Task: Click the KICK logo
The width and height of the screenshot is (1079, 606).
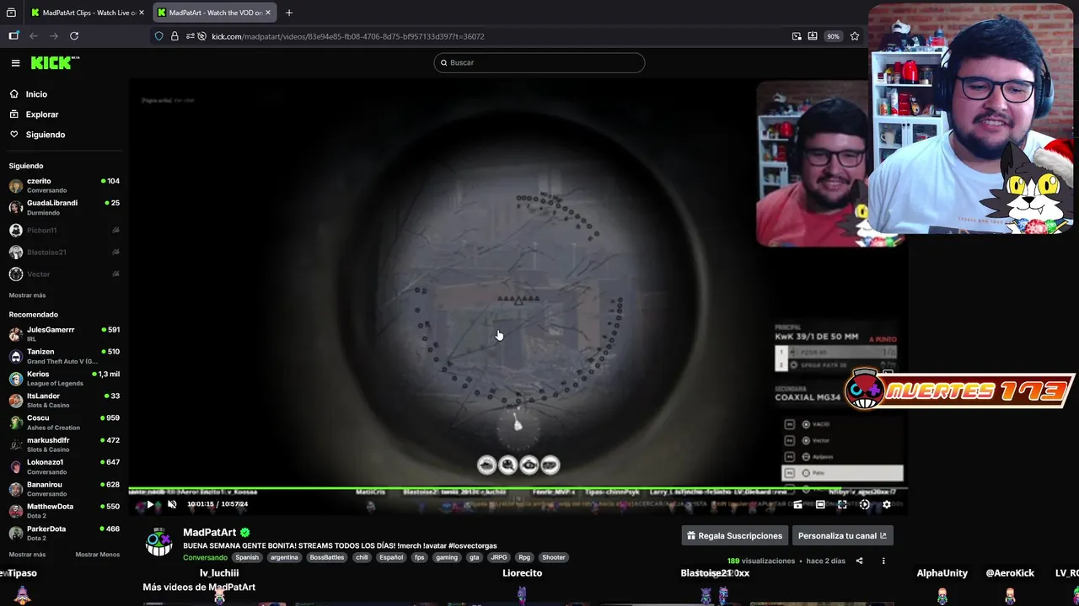Action: 55,62
